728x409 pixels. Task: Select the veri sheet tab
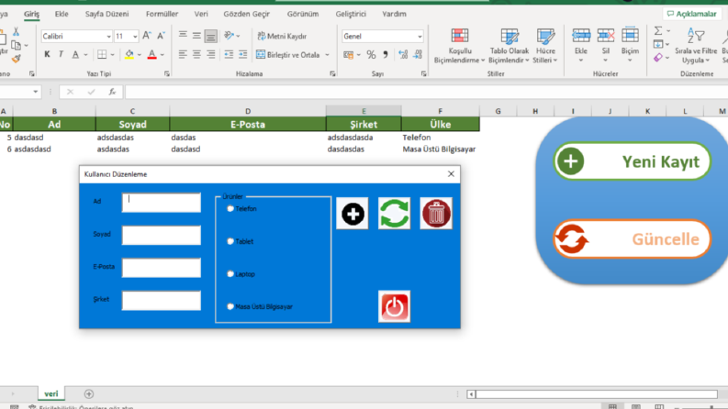tap(51, 393)
